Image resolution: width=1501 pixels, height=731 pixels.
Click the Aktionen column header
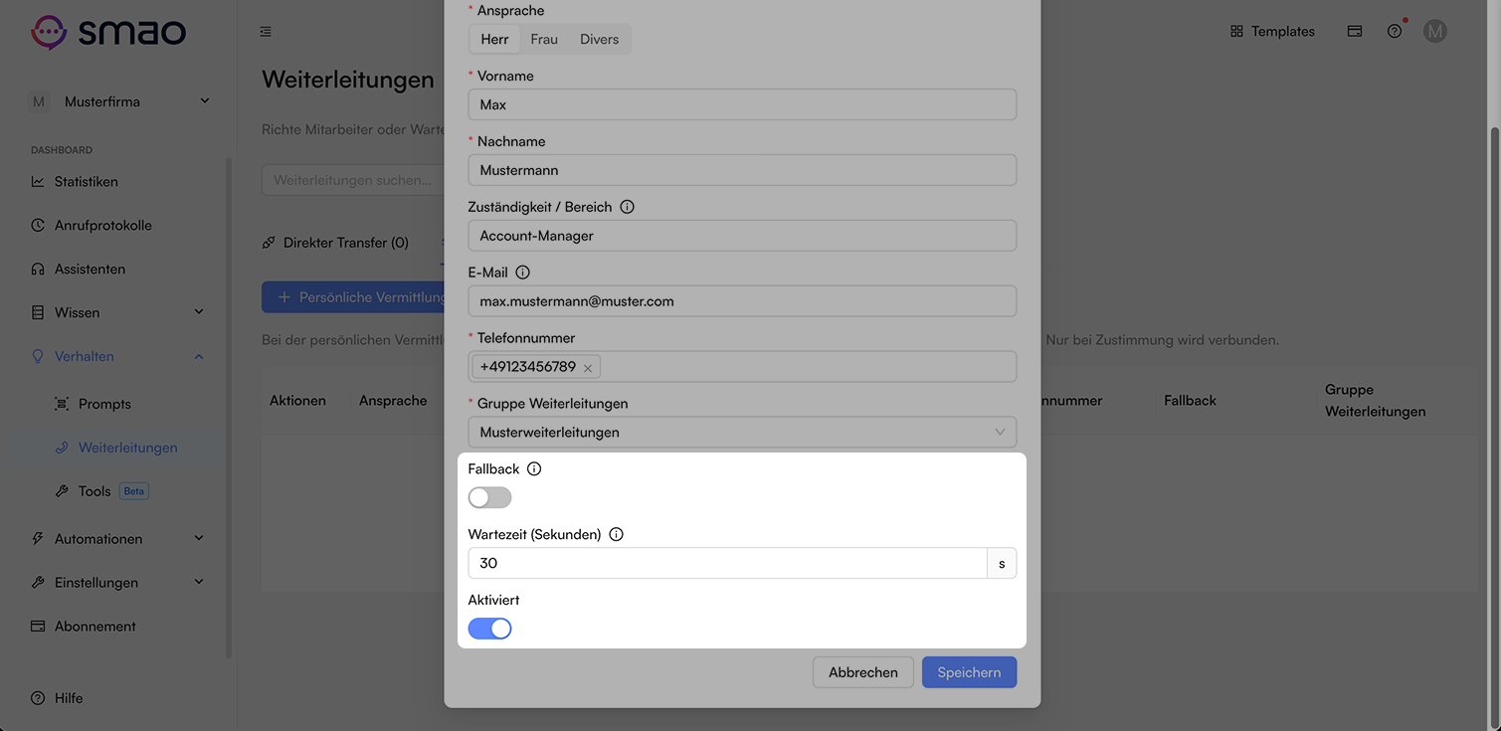click(297, 401)
